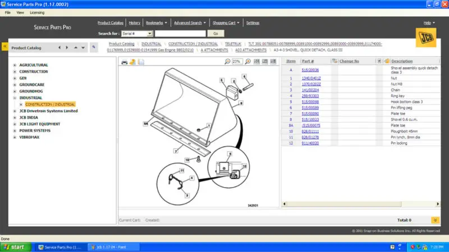Collapse the INDUSTRIAL tree node
Image resolution: width=449 pixels, height=252 pixels.
15,98
